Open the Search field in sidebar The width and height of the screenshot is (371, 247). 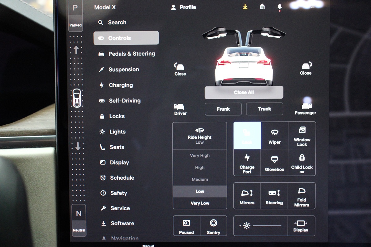(x=112, y=23)
